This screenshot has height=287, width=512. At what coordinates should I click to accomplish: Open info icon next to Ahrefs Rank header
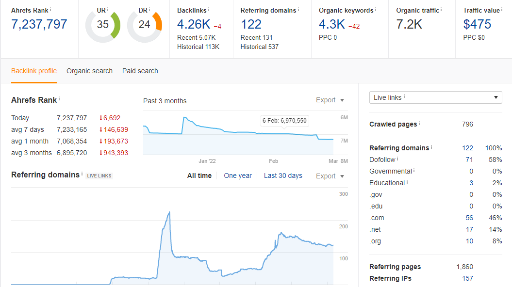click(50, 10)
